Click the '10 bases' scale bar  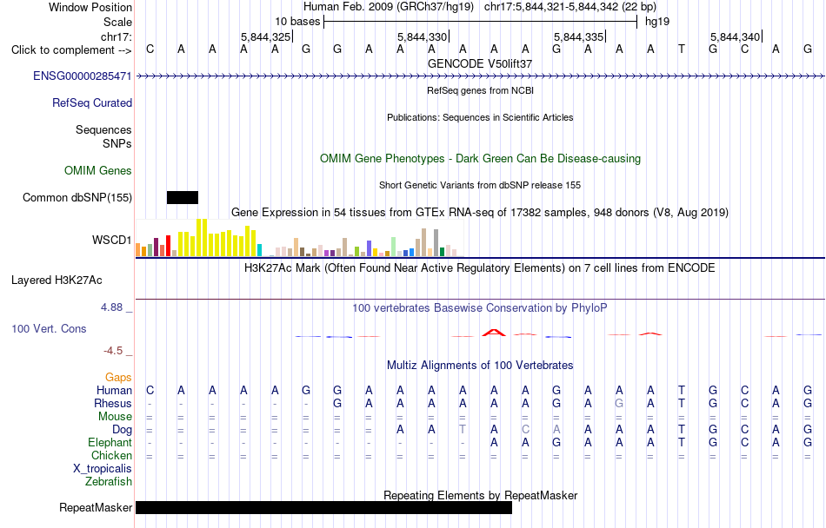pos(481,22)
